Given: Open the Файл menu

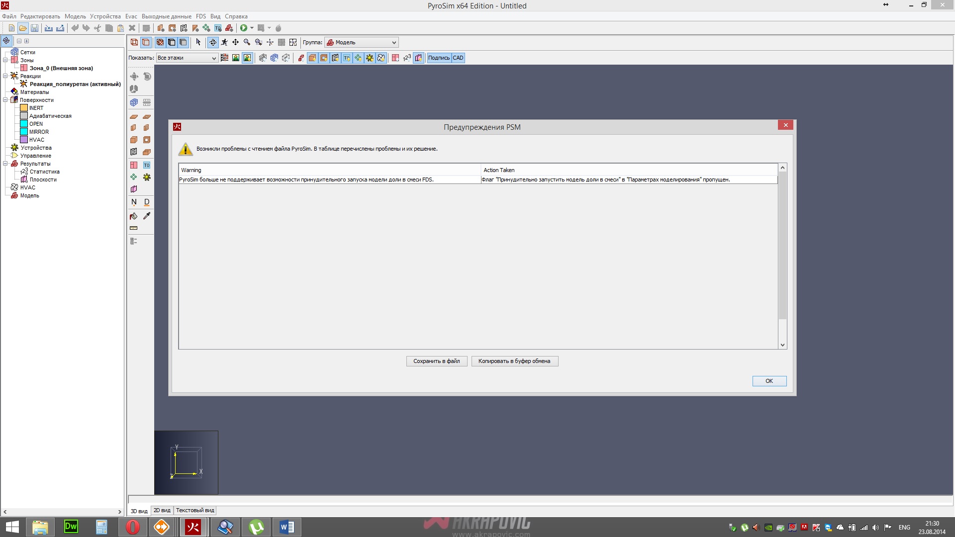Looking at the screenshot, I should click(x=9, y=16).
